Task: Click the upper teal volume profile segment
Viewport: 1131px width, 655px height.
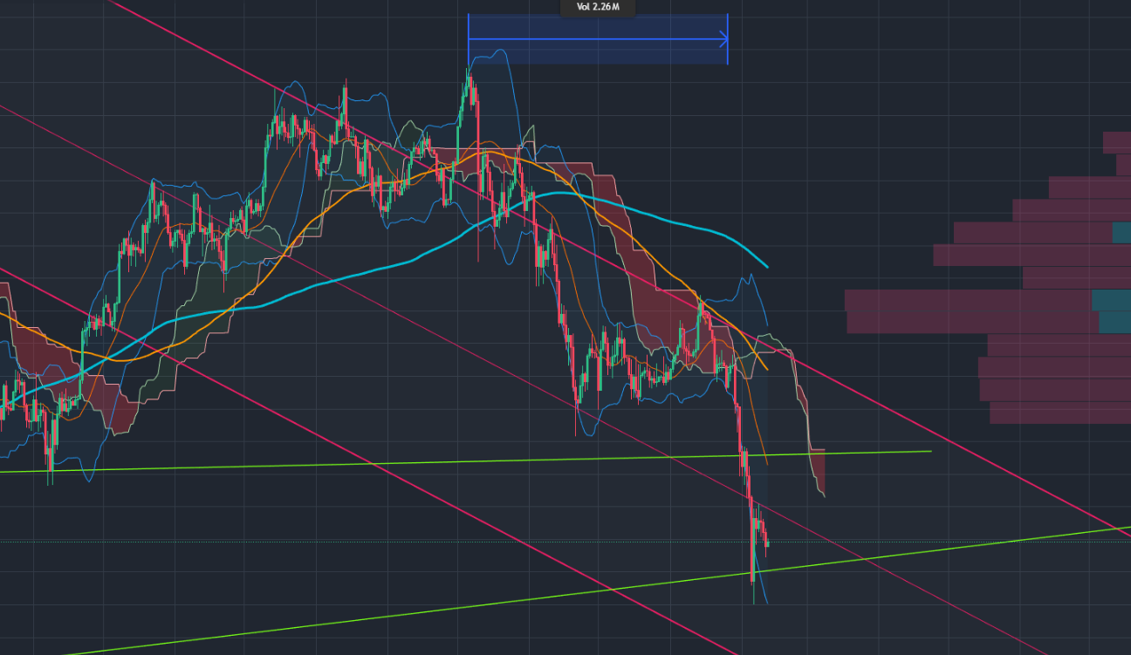Action: tap(1121, 233)
